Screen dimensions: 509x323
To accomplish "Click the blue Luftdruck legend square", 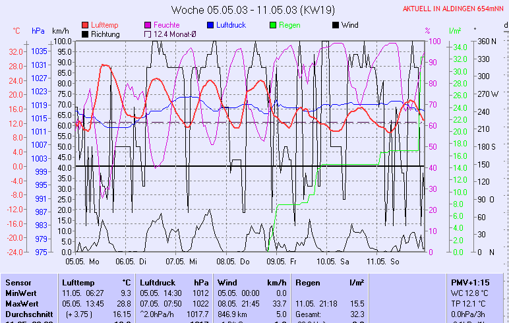I will click(x=210, y=25).
